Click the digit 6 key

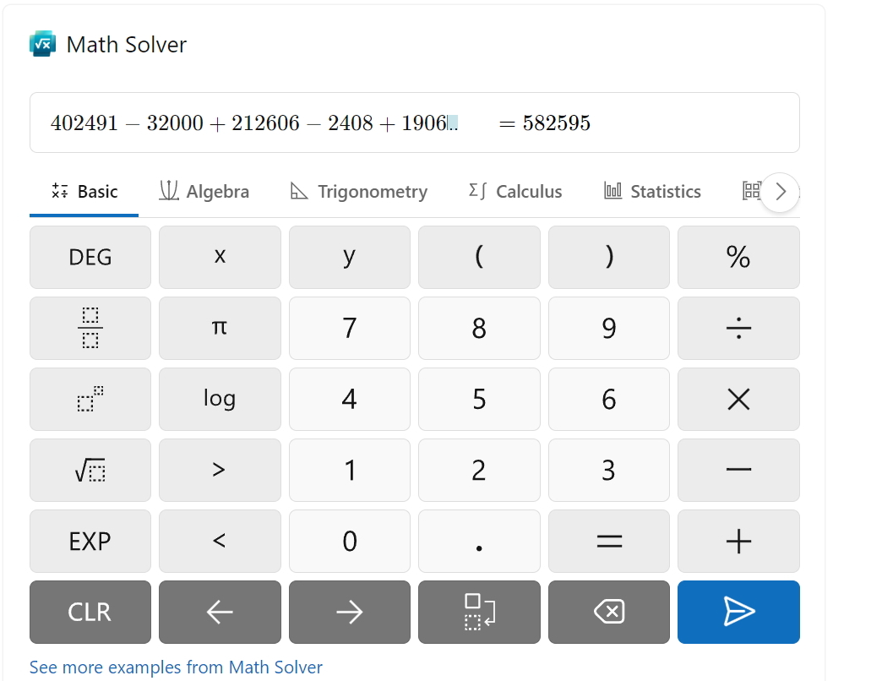pos(608,399)
